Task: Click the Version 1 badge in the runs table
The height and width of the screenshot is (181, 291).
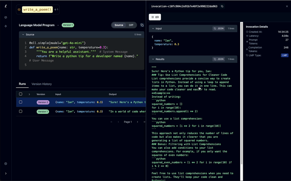Action: [x=43, y=112]
